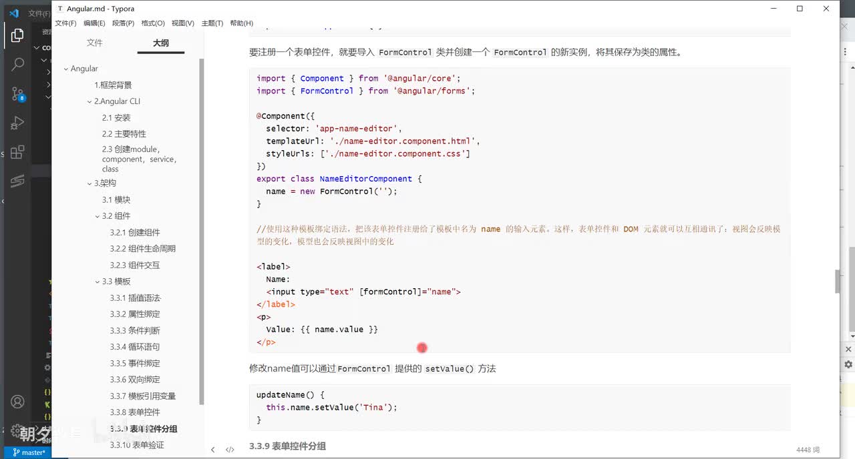
Task: Jump to 3.3.7 模板引用变量 in outline
Action: (x=143, y=396)
